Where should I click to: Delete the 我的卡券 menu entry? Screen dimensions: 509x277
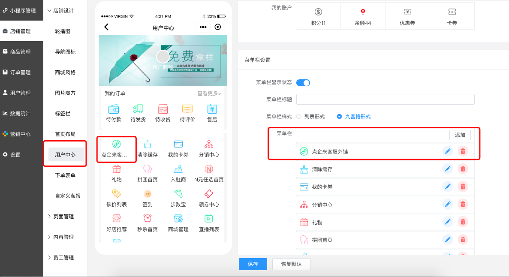[463, 187]
